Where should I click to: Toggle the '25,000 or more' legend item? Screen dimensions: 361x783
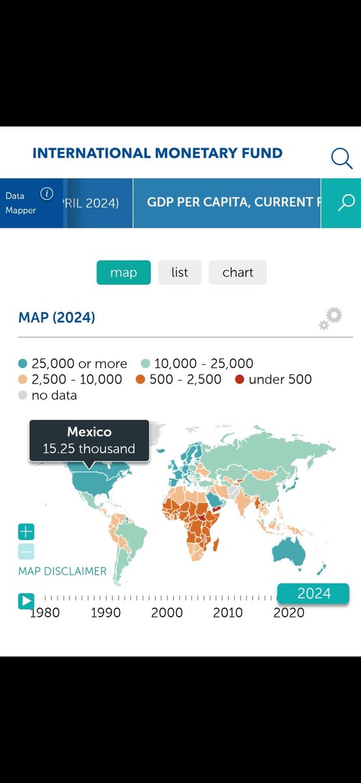pos(73,363)
